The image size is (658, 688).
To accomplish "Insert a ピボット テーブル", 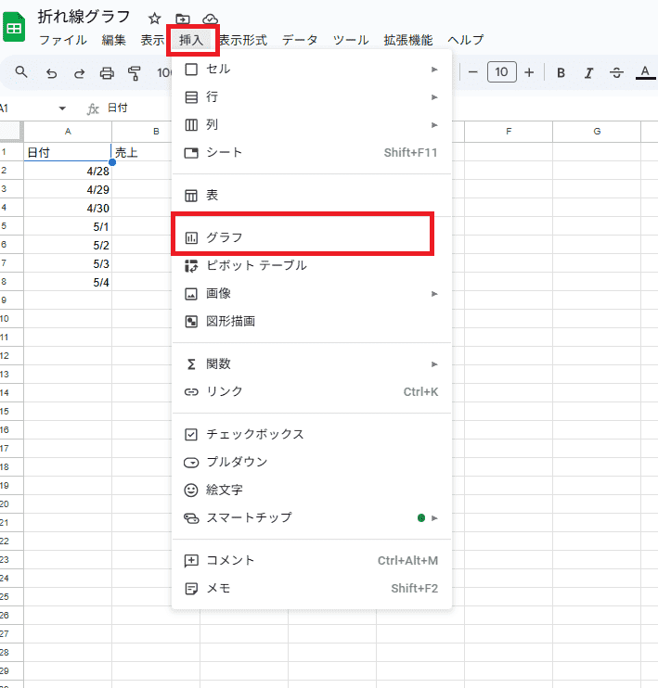I will [x=312, y=265].
